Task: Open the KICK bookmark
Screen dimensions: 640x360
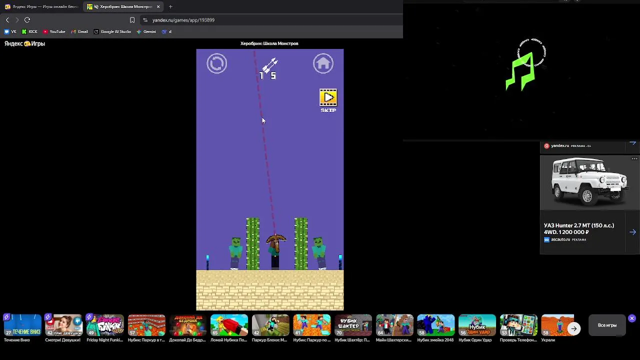Action: pyautogui.click(x=29, y=31)
